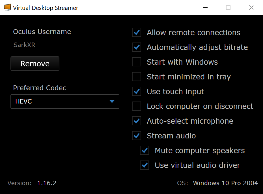Image resolution: width=263 pixels, height=194 pixels.
Task: Select the HEVC codec combo box
Action: [65, 102]
